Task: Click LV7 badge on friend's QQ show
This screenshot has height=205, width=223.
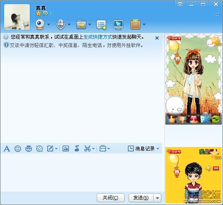Action: click(x=174, y=38)
